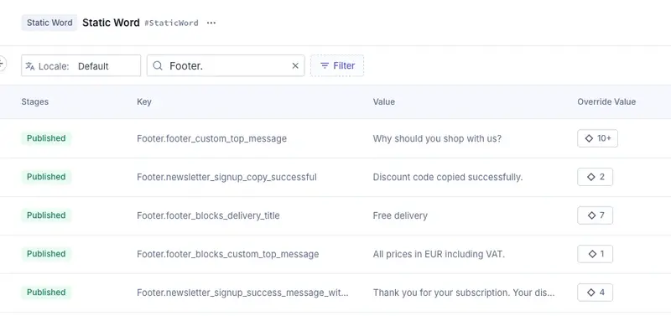Select key Footer.newsletter_signup_copy_successful
671x316 pixels.
[226, 177]
